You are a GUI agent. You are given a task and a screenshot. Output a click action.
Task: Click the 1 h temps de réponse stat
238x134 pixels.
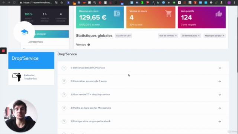click(x=45, y=17)
